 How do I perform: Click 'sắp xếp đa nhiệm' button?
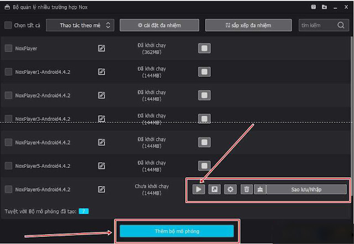[x=248, y=25]
